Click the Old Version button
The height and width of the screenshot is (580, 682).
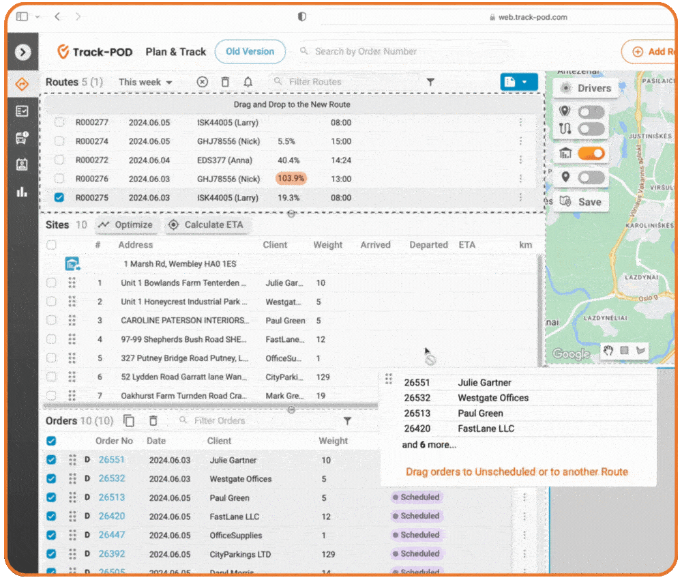coord(250,52)
